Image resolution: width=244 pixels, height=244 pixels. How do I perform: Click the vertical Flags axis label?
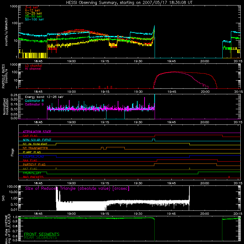(13, 152)
